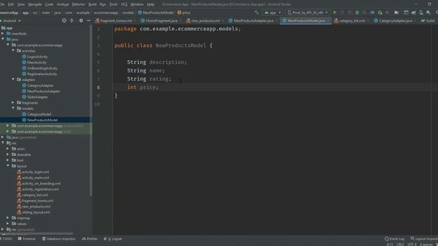The image size is (438, 246).
Task: Open the Code menu
Action: 49,4
